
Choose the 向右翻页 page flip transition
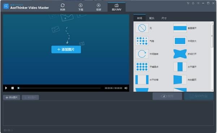point(180,80)
